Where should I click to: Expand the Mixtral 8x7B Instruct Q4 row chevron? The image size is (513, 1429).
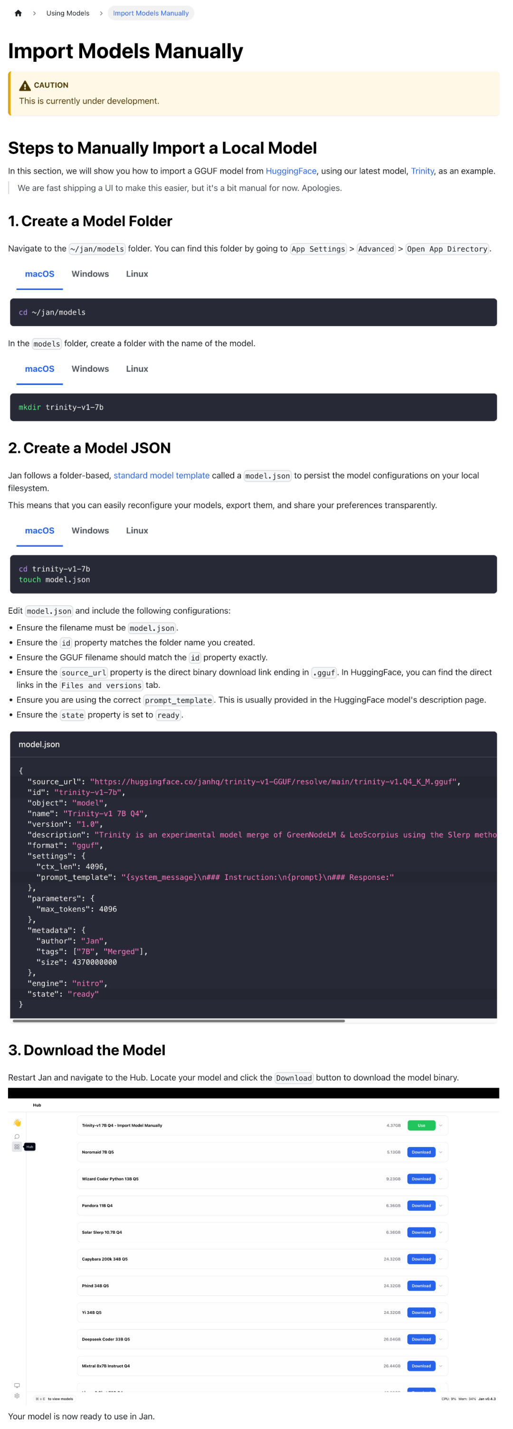point(441,1366)
